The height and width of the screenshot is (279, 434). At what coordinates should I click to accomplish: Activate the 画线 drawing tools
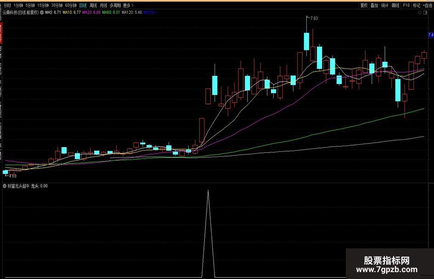pos(395,5)
